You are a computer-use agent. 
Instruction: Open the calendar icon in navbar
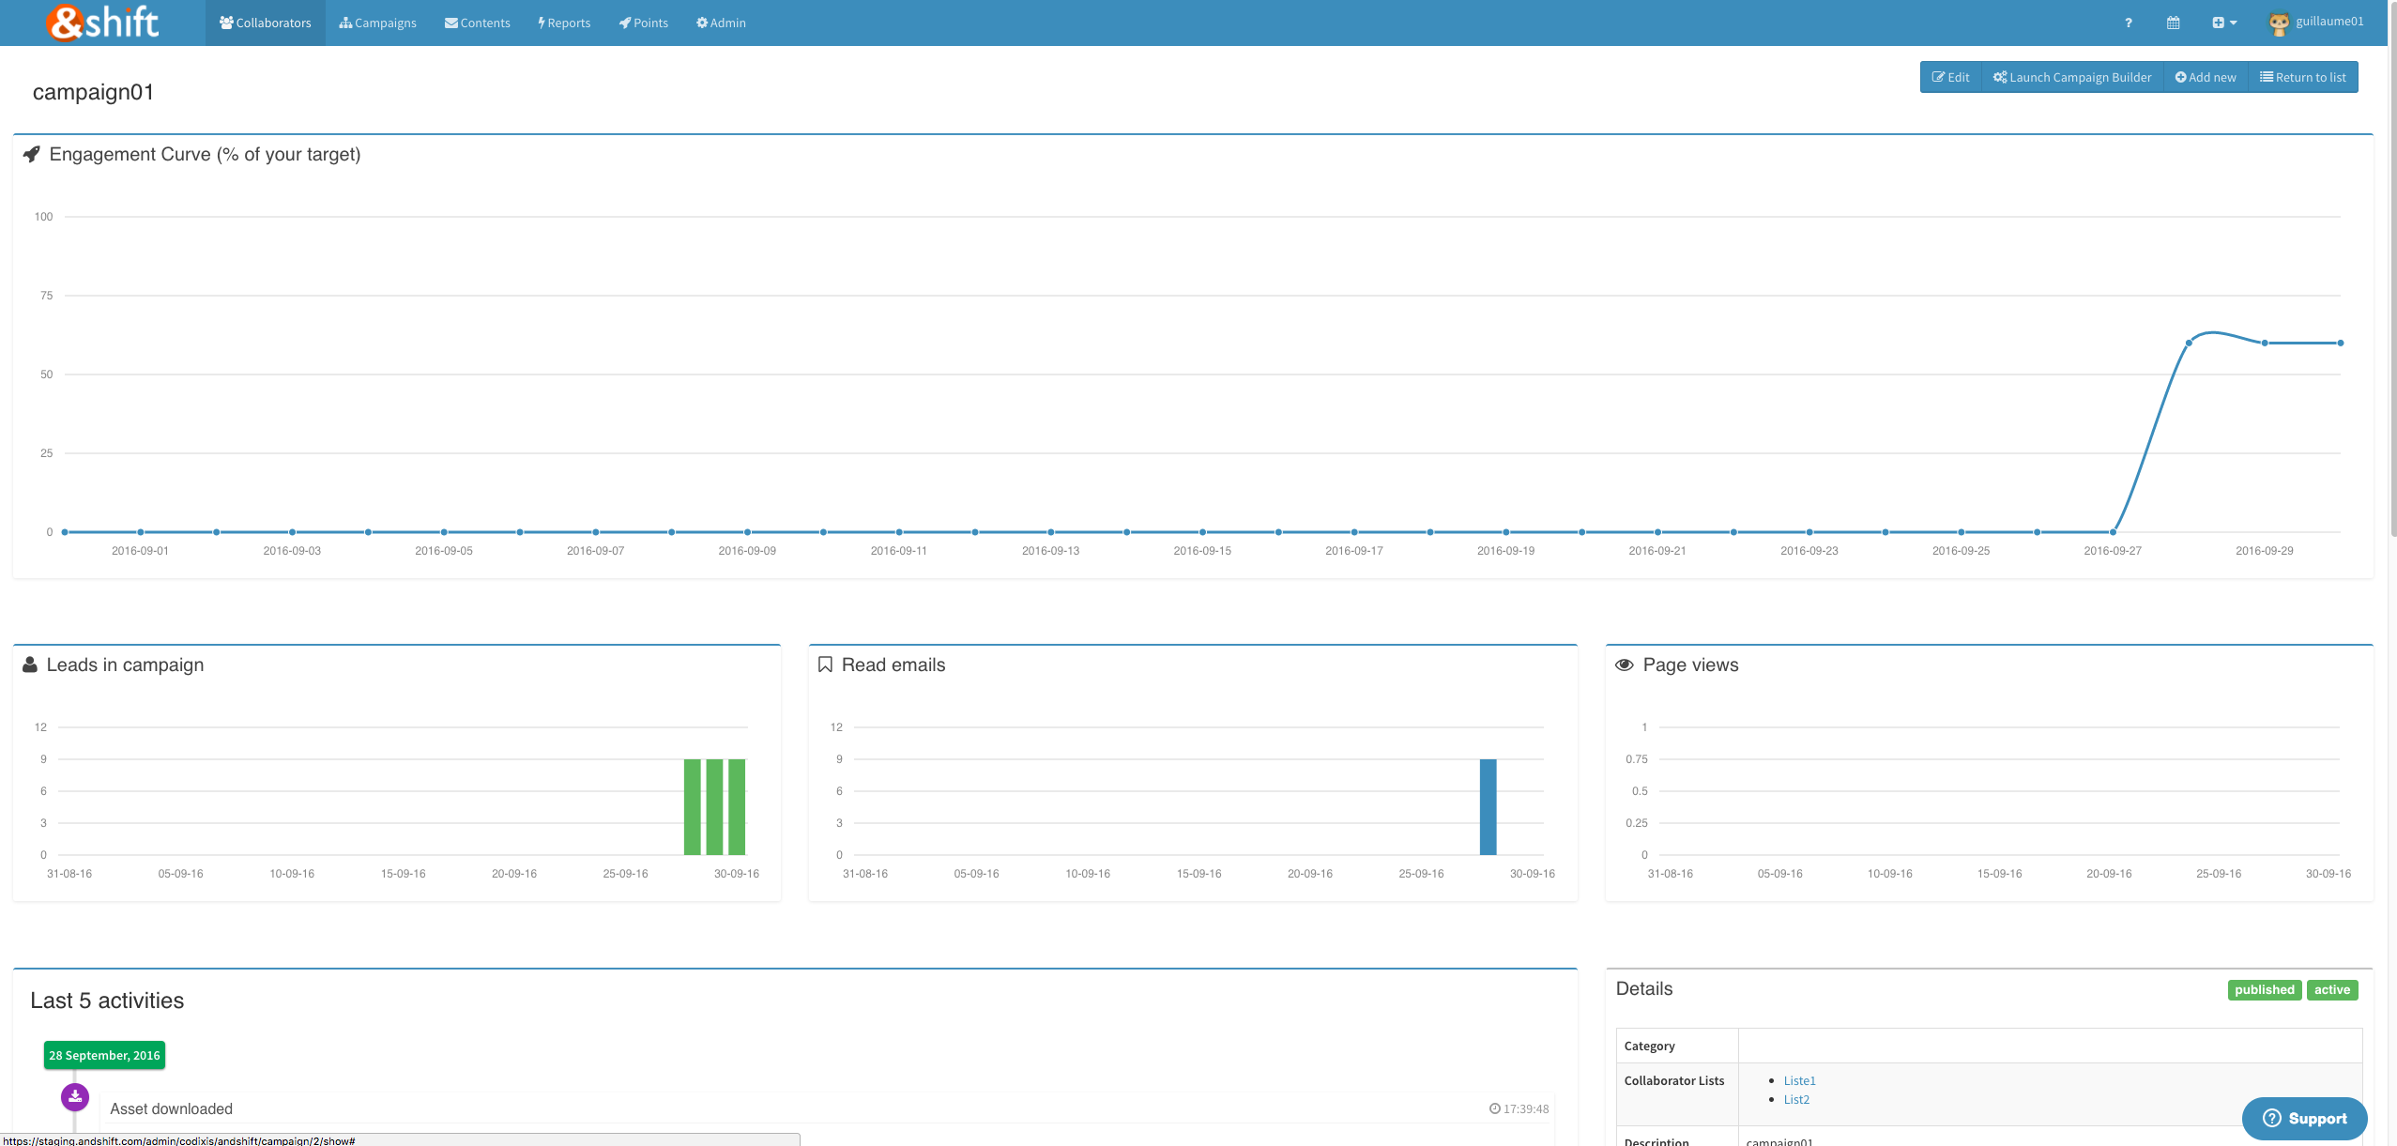pos(2174,23)
